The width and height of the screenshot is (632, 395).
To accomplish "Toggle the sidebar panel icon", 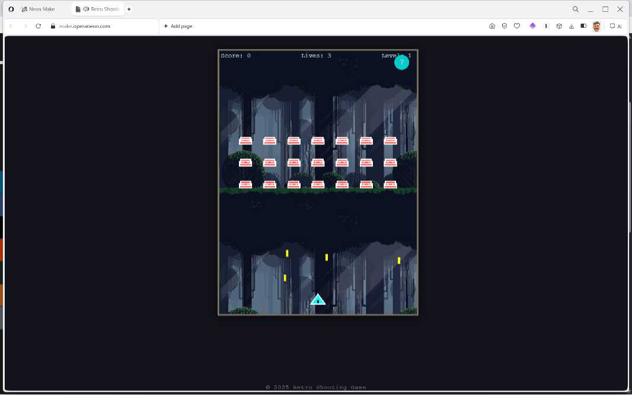I will click(x=583, y=26).
